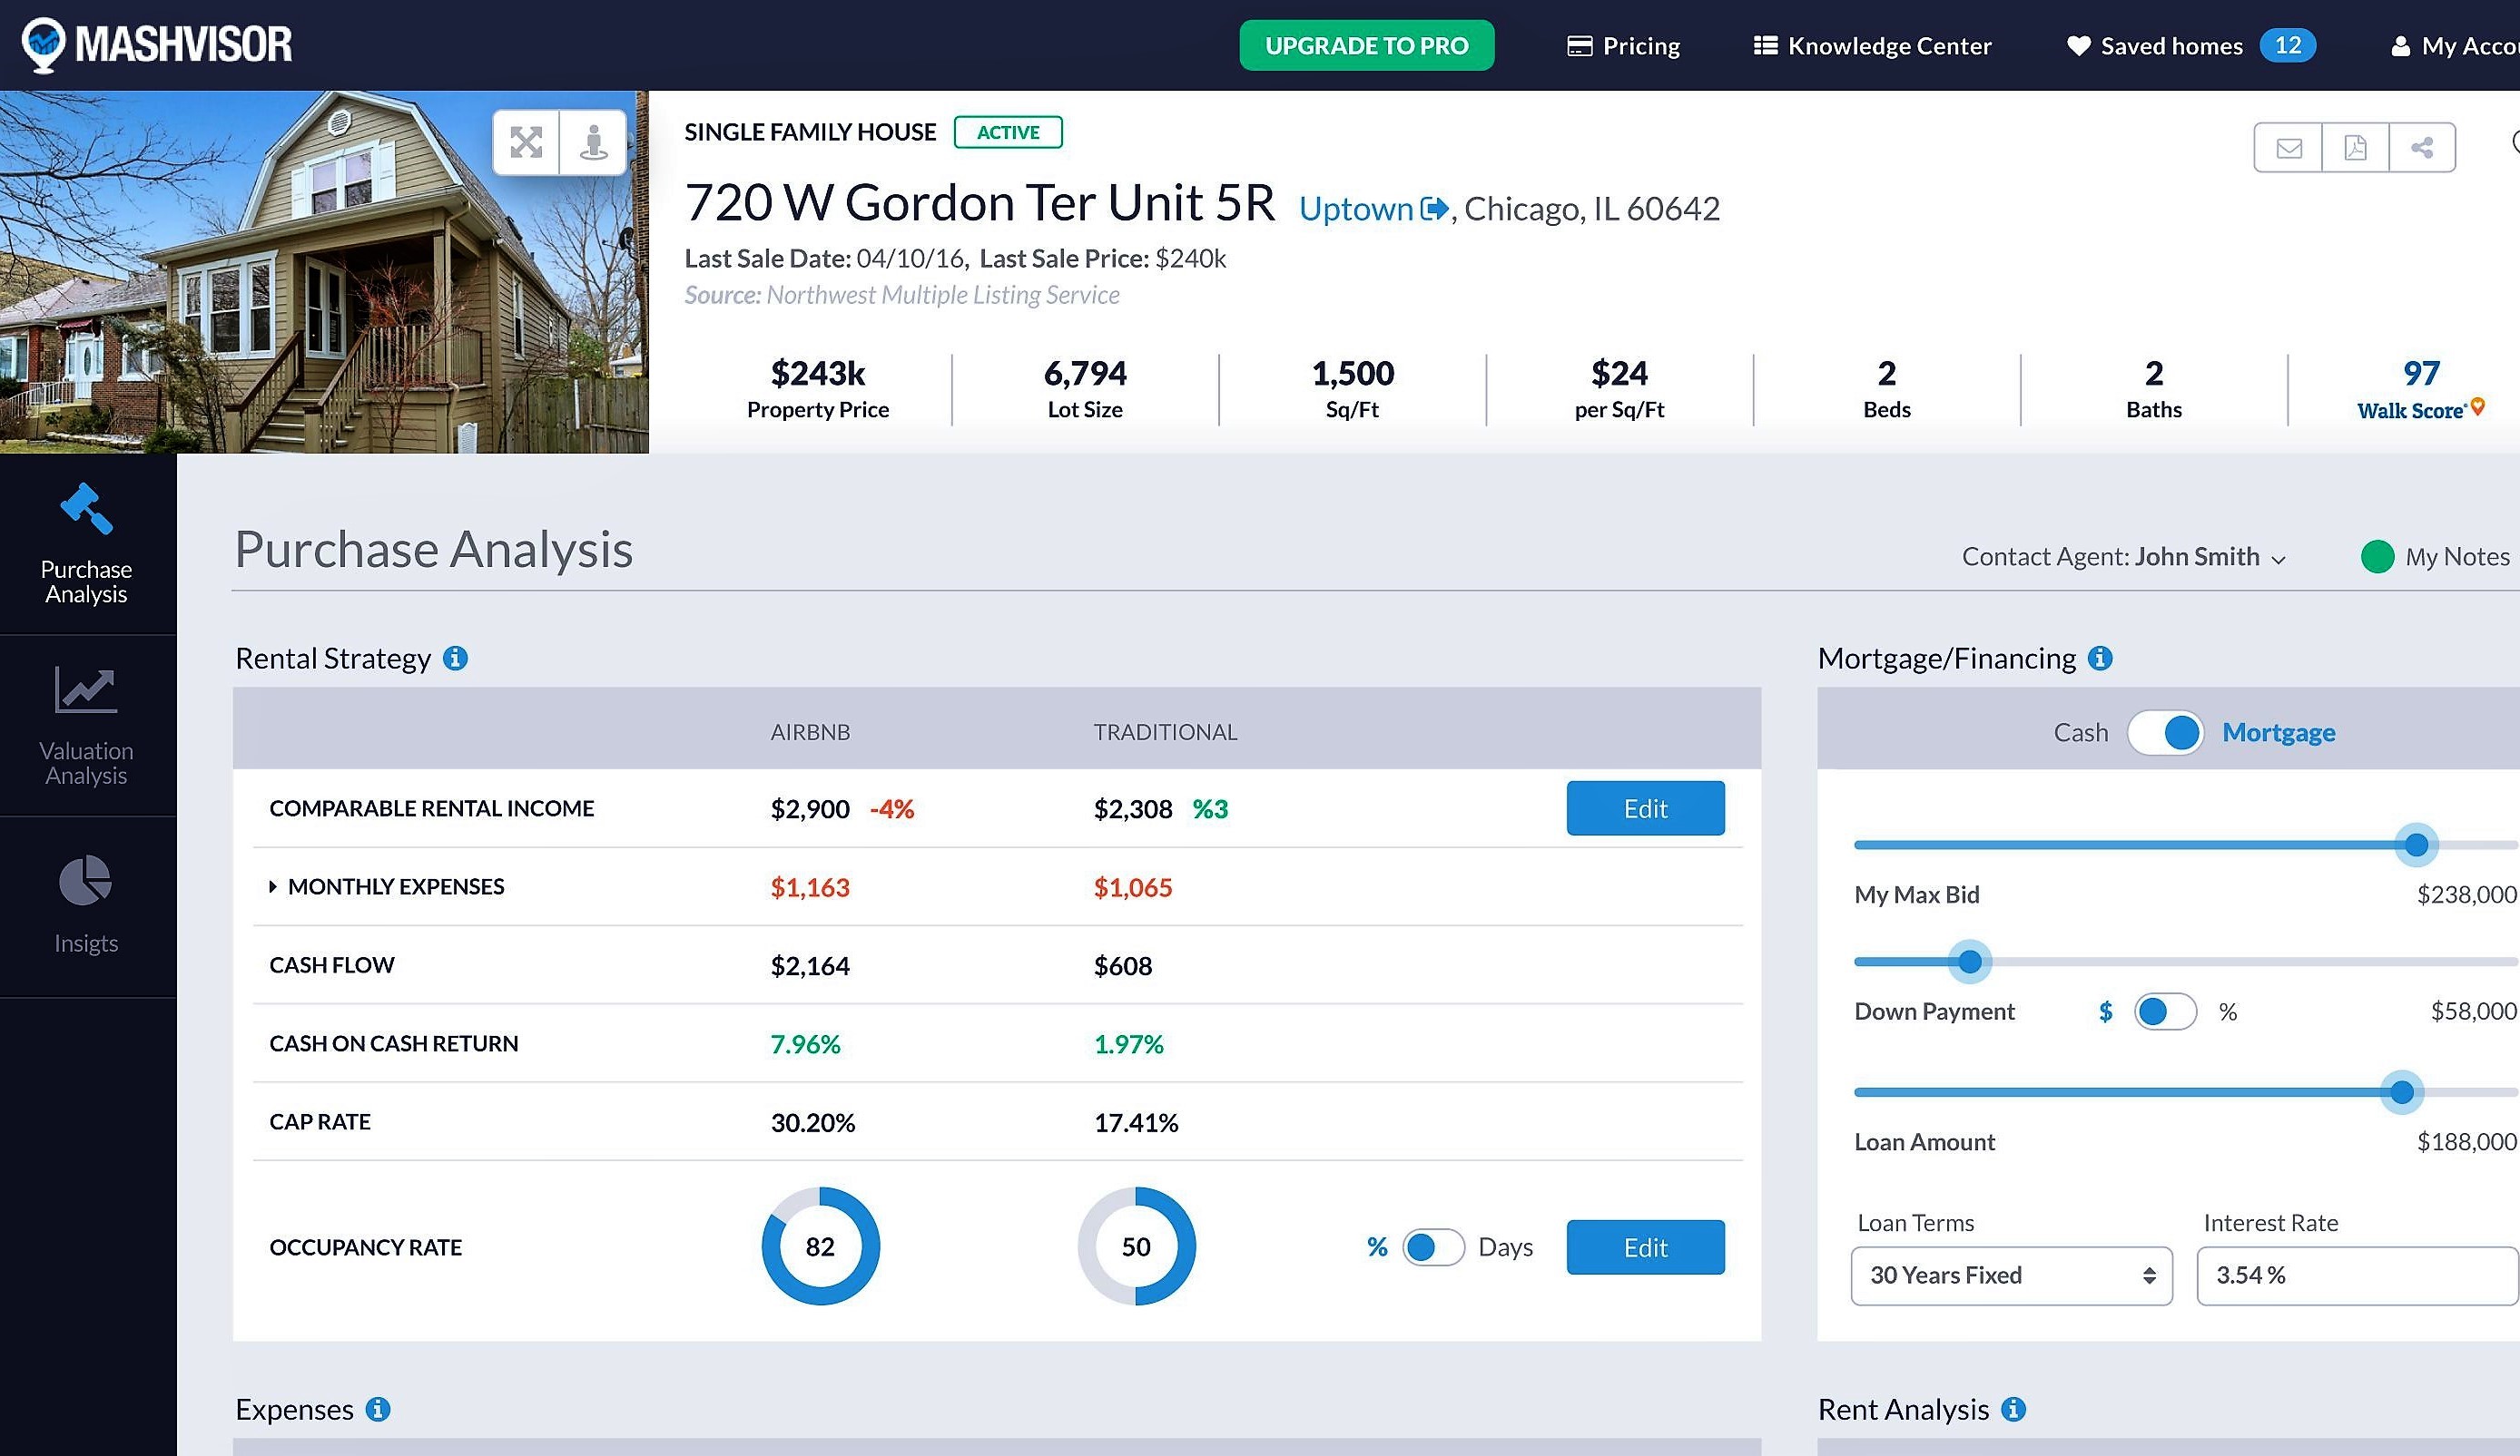Click the Saved homes heart icon

(2078, 46)
